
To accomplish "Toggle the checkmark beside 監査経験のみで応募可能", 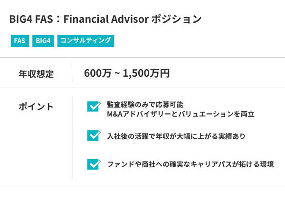I will 93,106.
